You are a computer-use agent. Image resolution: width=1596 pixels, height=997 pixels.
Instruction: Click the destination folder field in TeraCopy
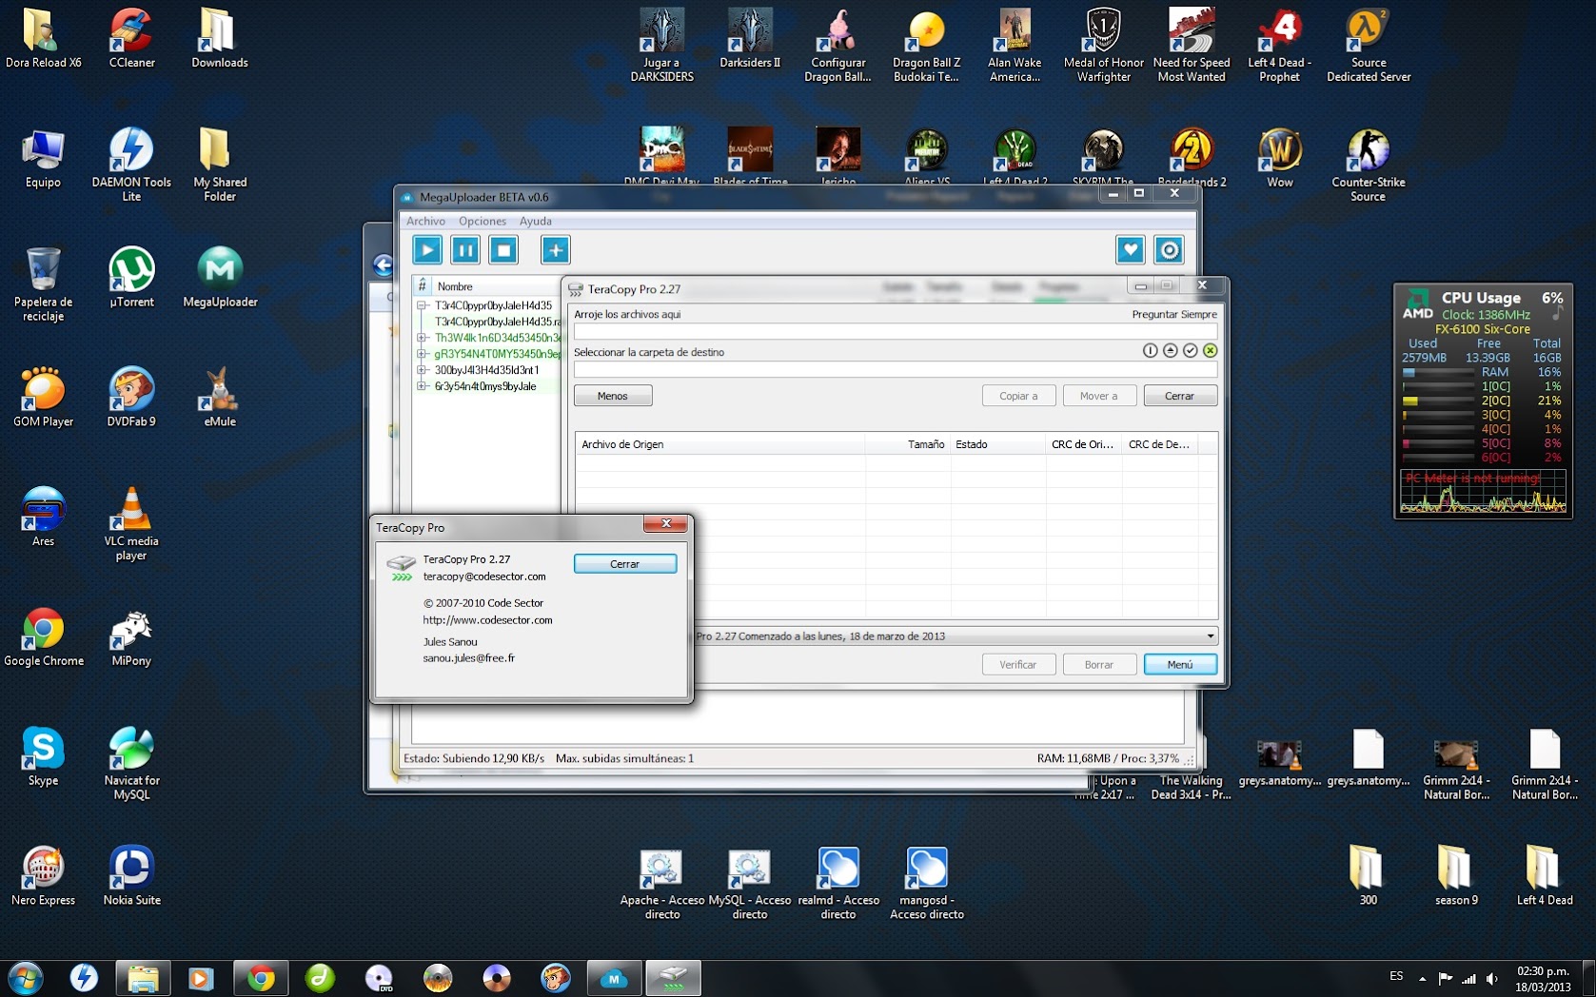896,369
